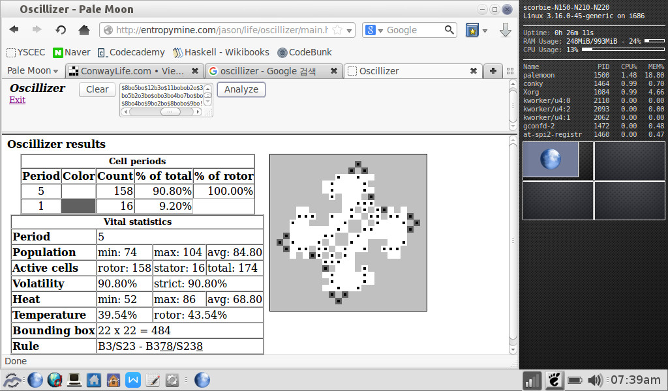
Task: Follow the Exit link
Action: pyautogui.click(x=18, y=100)
